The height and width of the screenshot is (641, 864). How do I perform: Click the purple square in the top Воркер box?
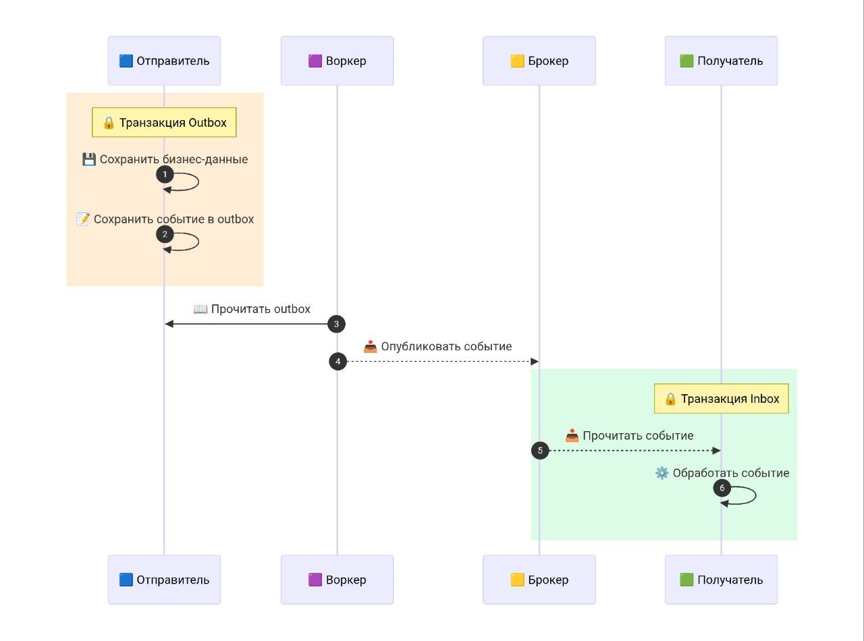pos(315,61)
